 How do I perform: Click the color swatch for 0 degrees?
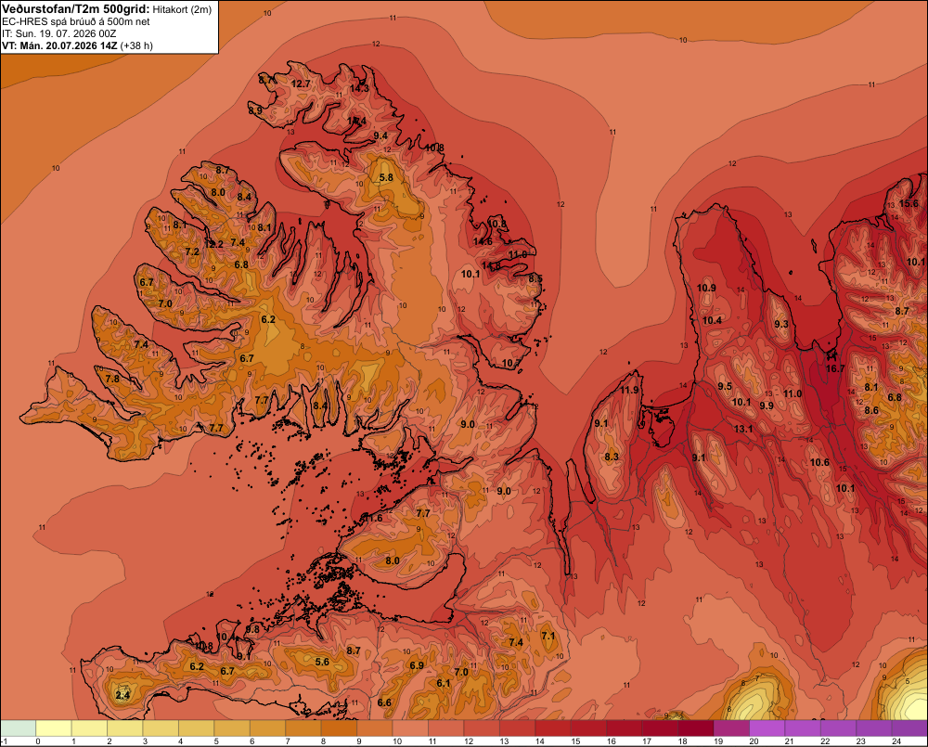pyautogui.click(x=54, y=728)
